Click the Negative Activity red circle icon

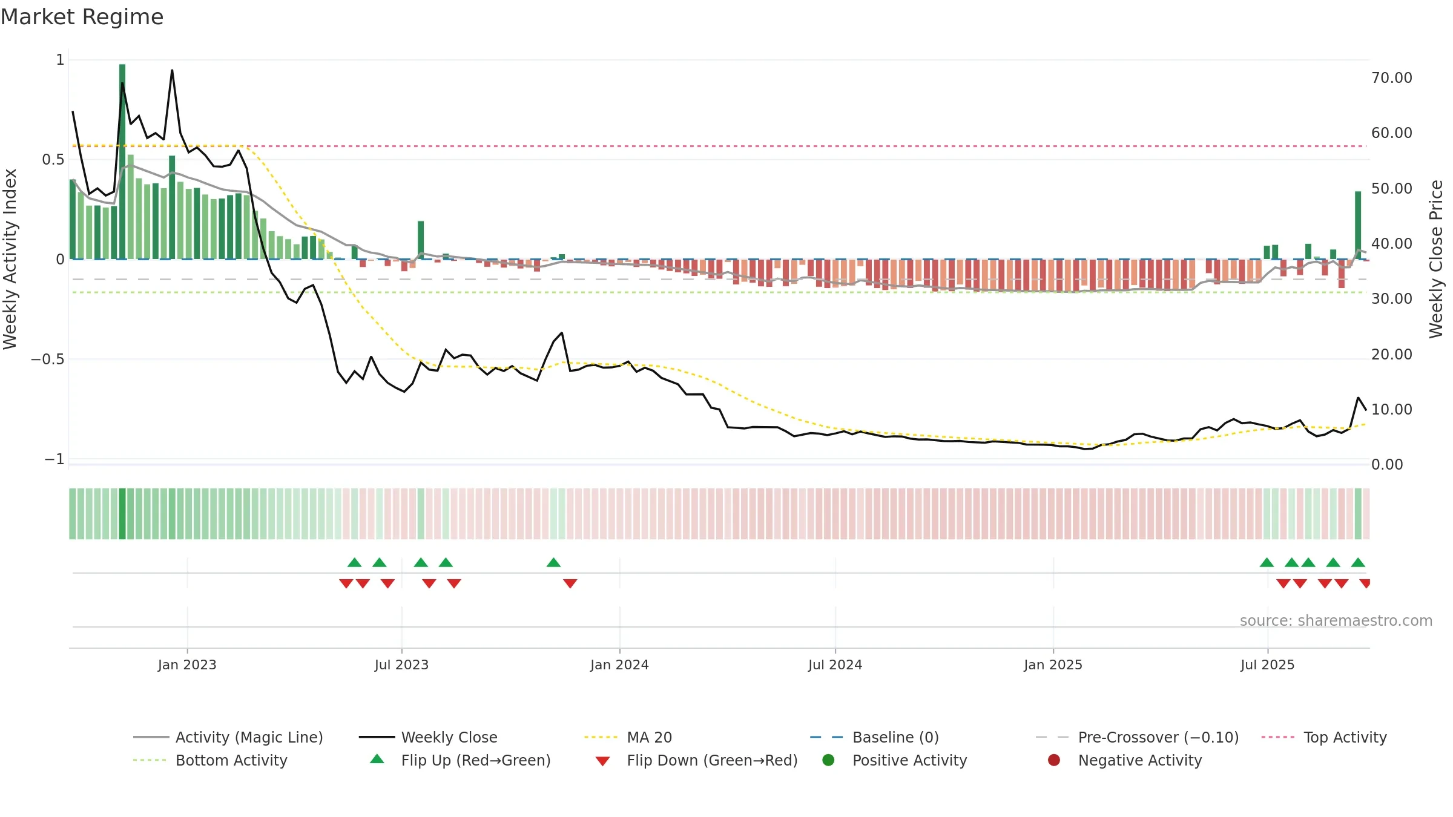1054,760
